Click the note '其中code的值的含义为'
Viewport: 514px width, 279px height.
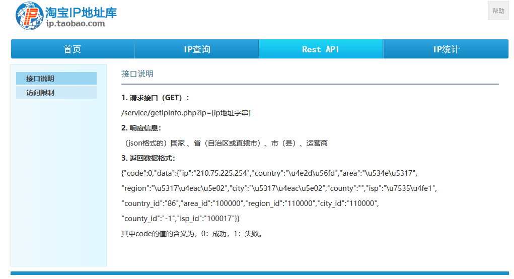pyautogui.click(x=192, y=234)
